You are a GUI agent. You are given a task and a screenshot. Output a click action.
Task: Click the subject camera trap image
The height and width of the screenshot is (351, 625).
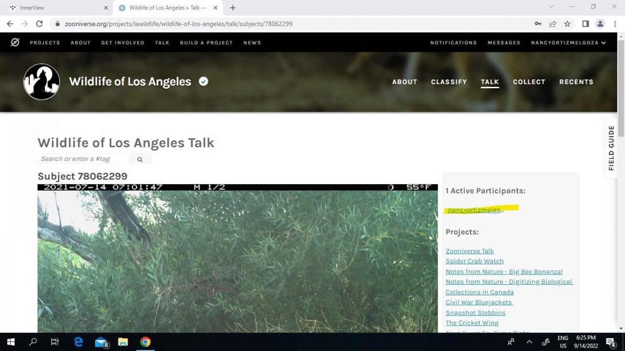point(237,258)
